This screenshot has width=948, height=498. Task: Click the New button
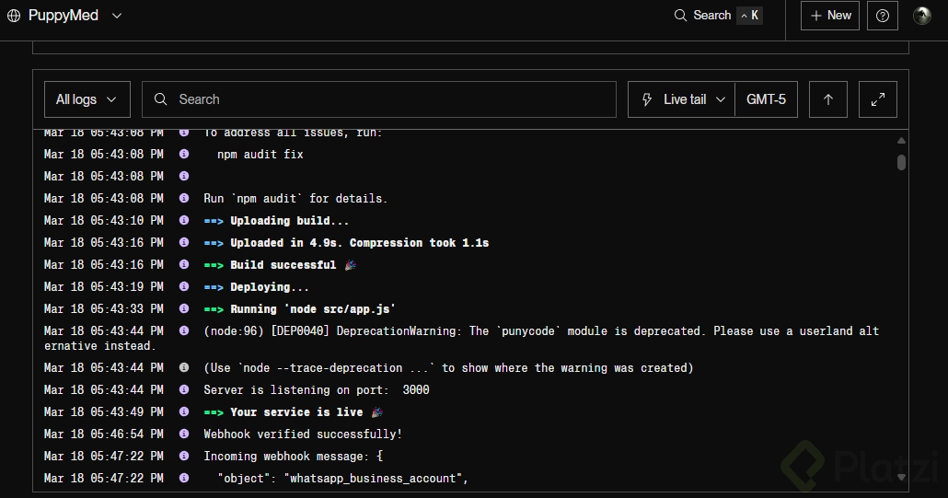(830, 16)
